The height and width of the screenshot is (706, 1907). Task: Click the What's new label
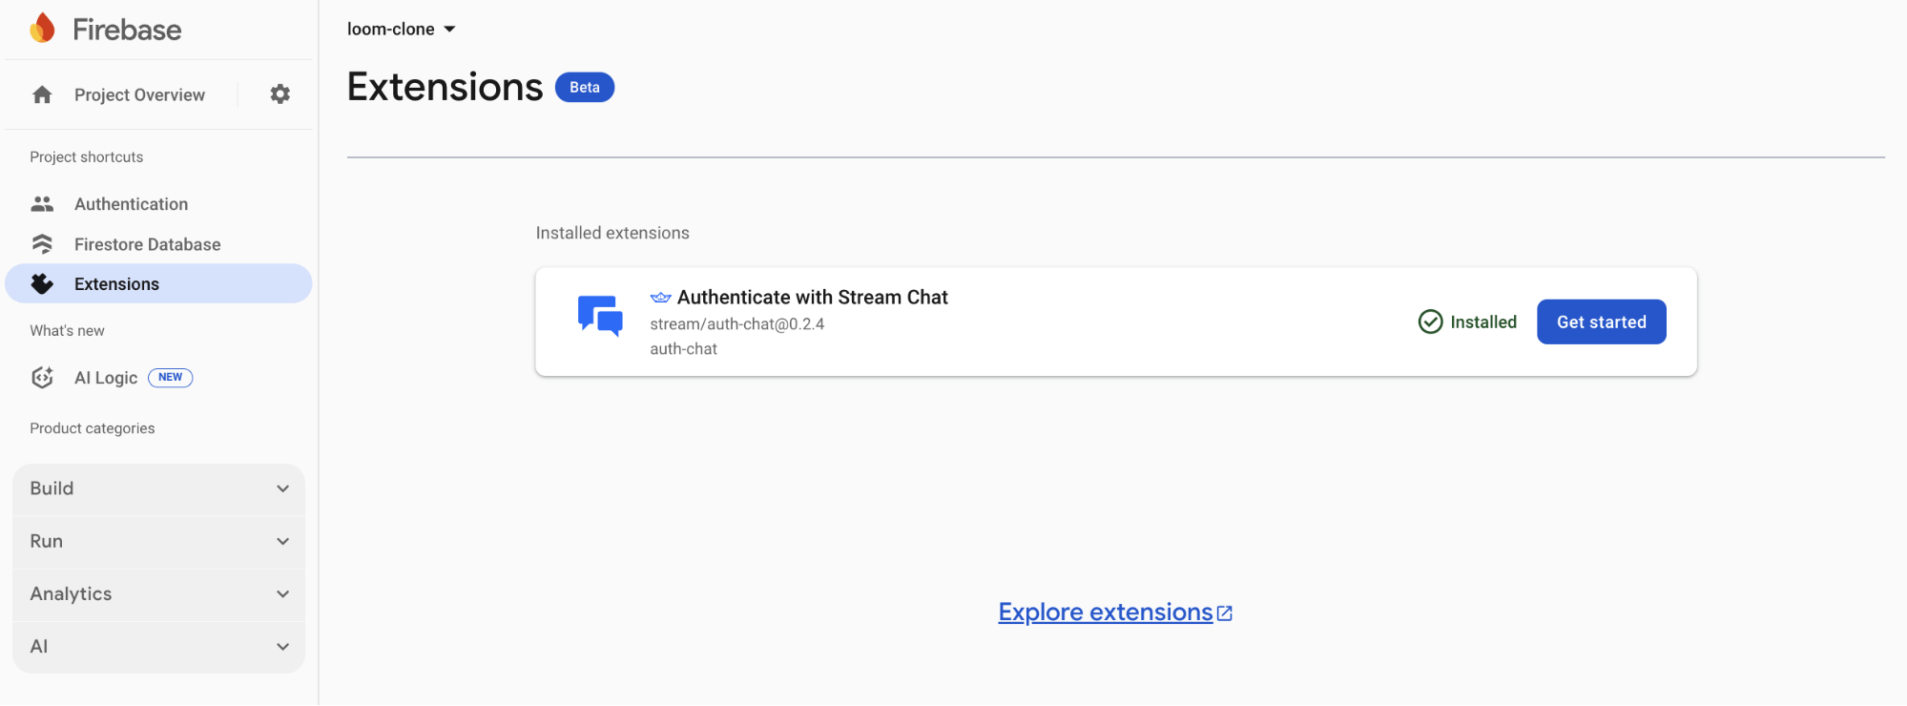pos(68,331)
